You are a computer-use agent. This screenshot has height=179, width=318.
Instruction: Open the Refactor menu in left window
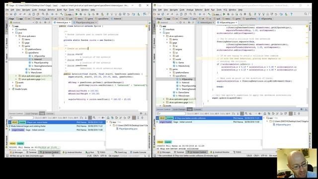pyautogui.click(x=51, y=10)
